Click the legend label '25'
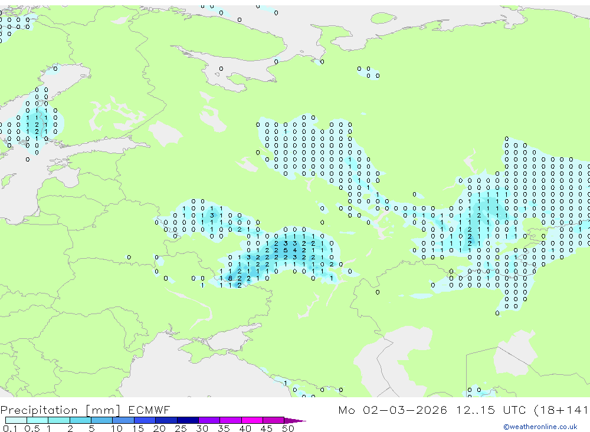Viewport: 590px width, 432px height. click(181, 428)
